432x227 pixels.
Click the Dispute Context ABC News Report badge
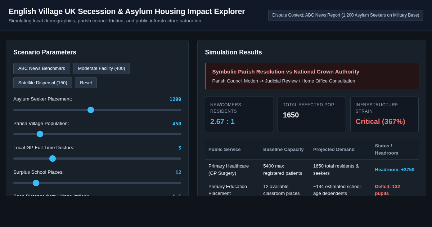click(346, 15)
